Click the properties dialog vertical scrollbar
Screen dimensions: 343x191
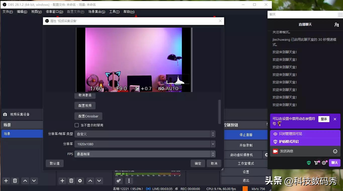pyautogui.click(x=219, y=112)
